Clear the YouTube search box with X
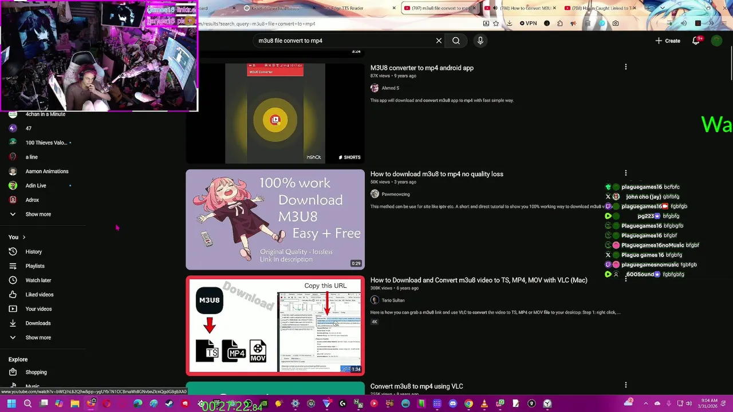 click(439, 41)
